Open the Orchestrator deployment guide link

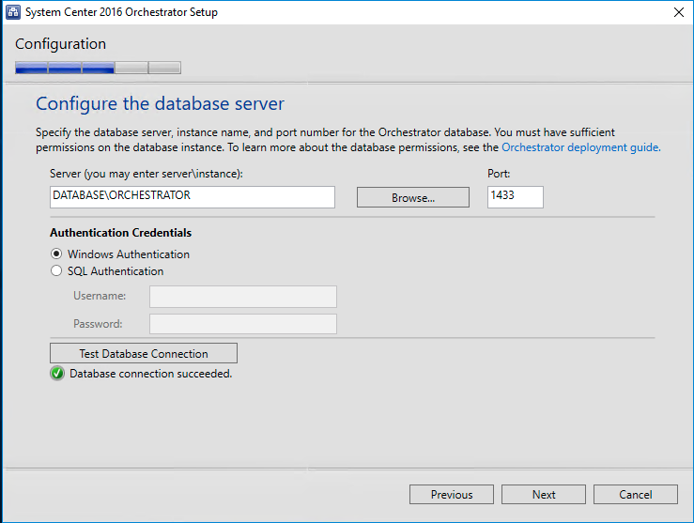click(580, 147)
